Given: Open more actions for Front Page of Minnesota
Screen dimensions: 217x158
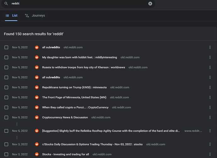Looking at the screenshot, I should pyautogui.click(x=210, y=98).
